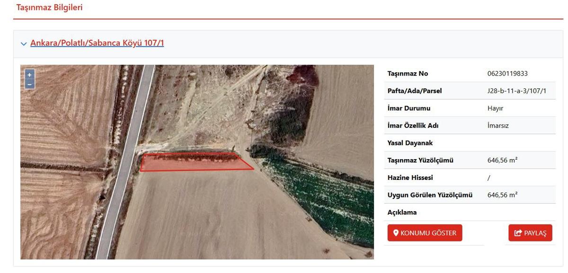The width and height of the screenshot is (568, 273).
Task: Collapse the Ankara/Polatlı parcel section chevron
Action: point(24,43)
